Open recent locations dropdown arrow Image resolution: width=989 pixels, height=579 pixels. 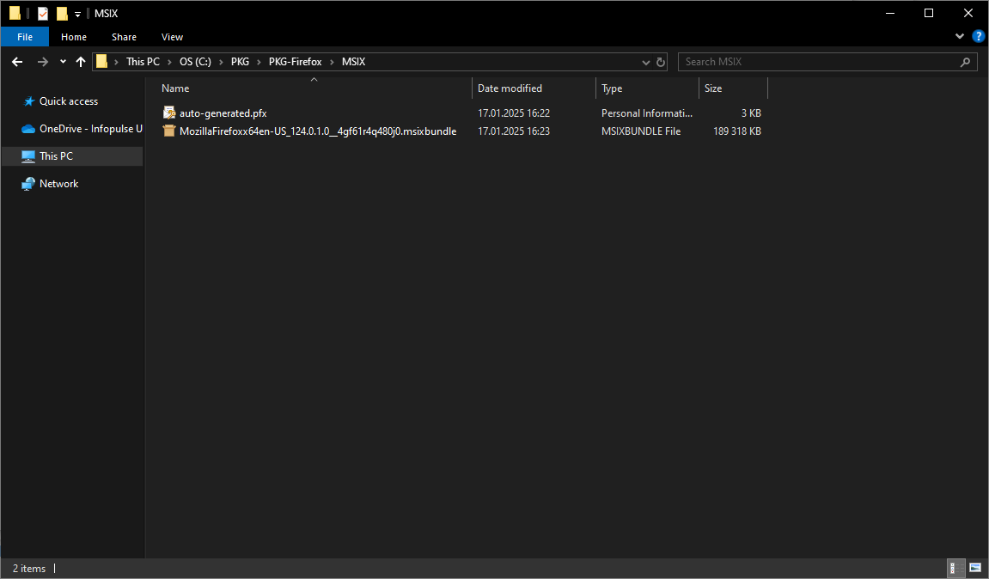click(x=63, y=62)
